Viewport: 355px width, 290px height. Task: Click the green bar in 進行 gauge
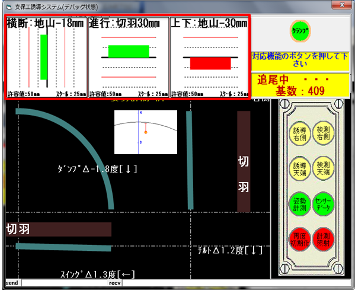click(x=129, y=52)
